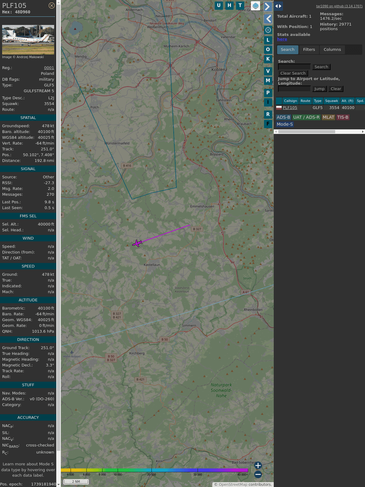Click the Clear Search button

pyautogui.click(x=293, y=73)
